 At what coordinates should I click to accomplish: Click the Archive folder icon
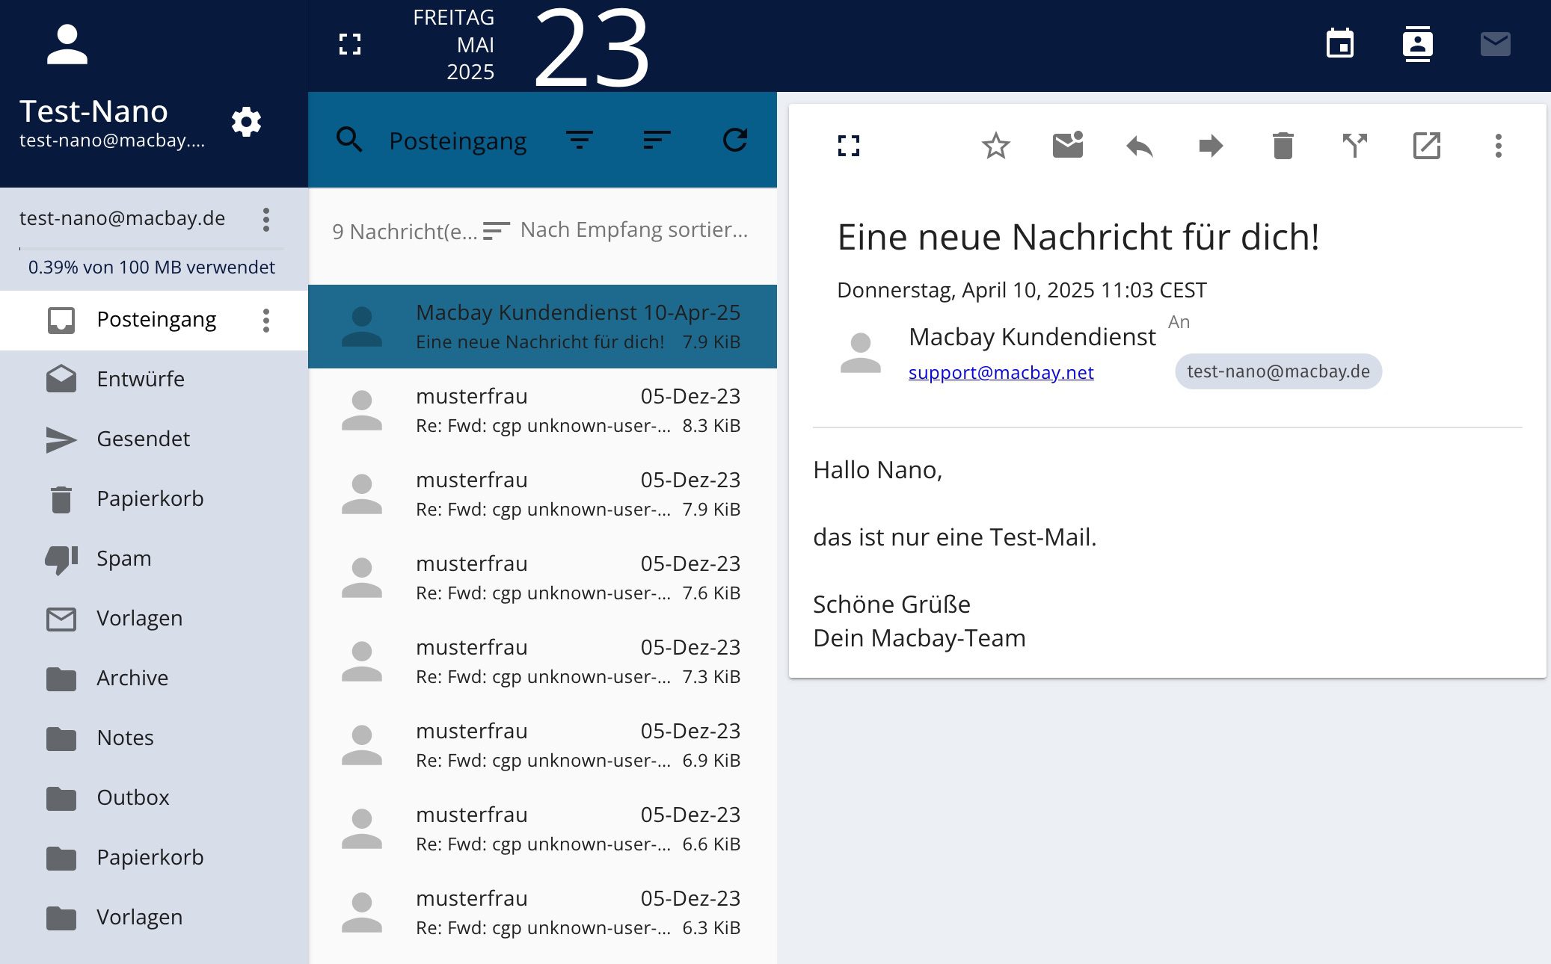coord(61,679)
